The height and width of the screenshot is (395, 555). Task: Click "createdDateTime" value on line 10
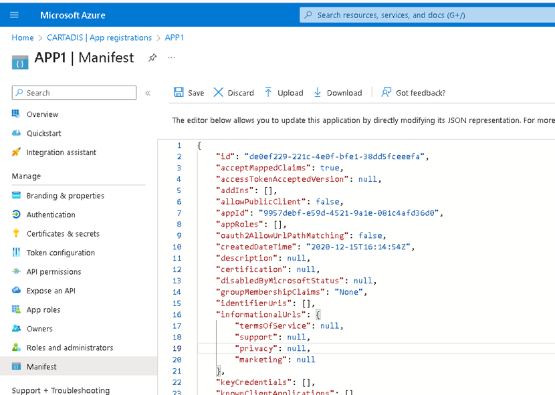[358, 247]
